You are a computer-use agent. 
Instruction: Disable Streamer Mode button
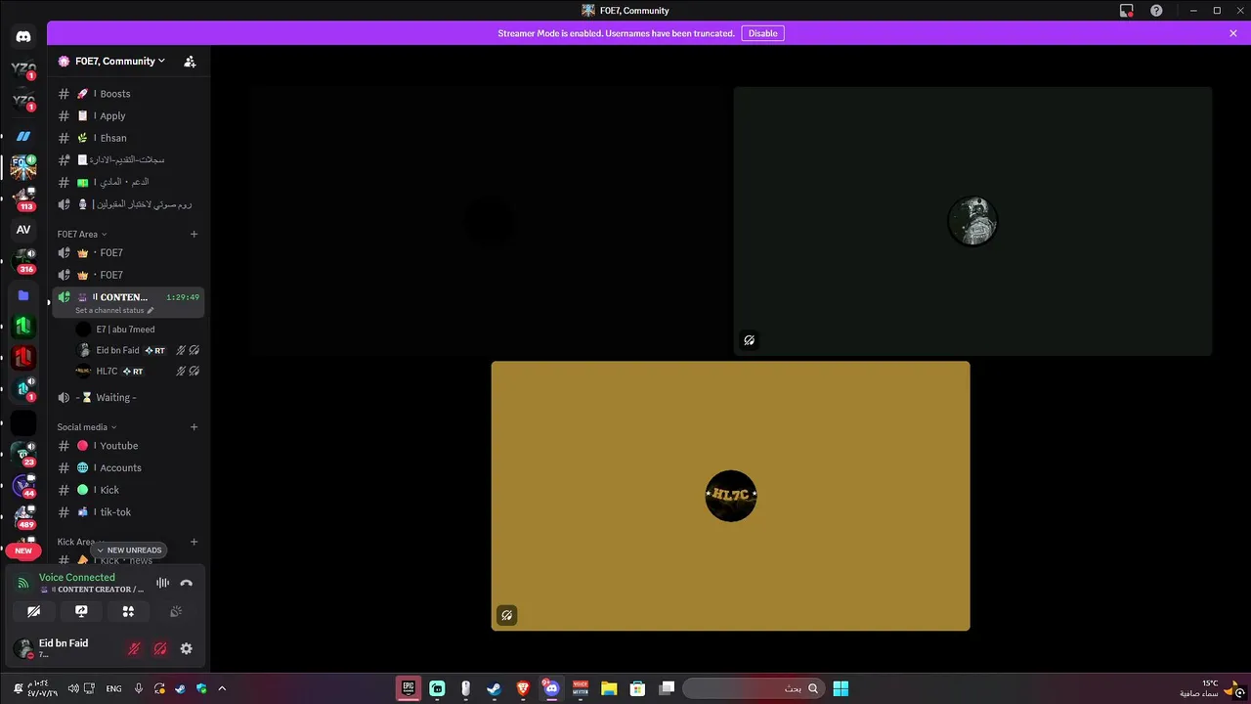tap(763, 33)
